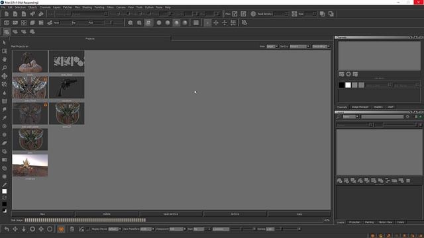Open the Component dropdown
The image size is (424, 238).
click(178, 229)
